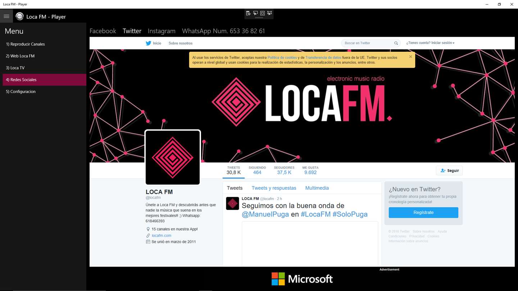Switch to the Instagram tab

[162, 31]
